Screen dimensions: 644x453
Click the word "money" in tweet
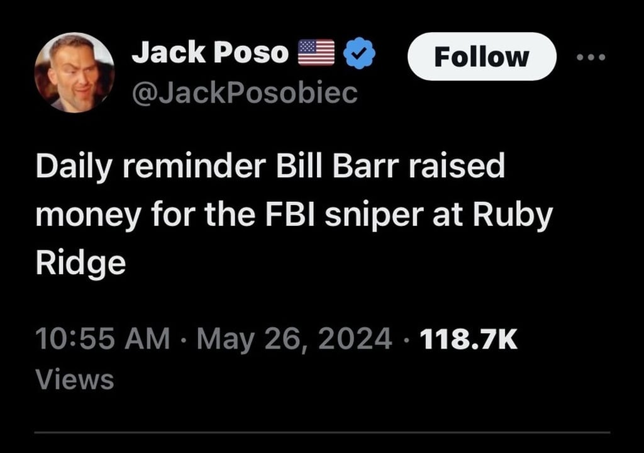[89, 216]
